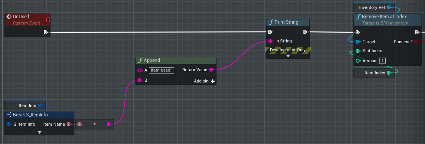The height and width of the screenshot is (144, 425).
Task: Click the Item Name output pin
Action: [69, 124]
